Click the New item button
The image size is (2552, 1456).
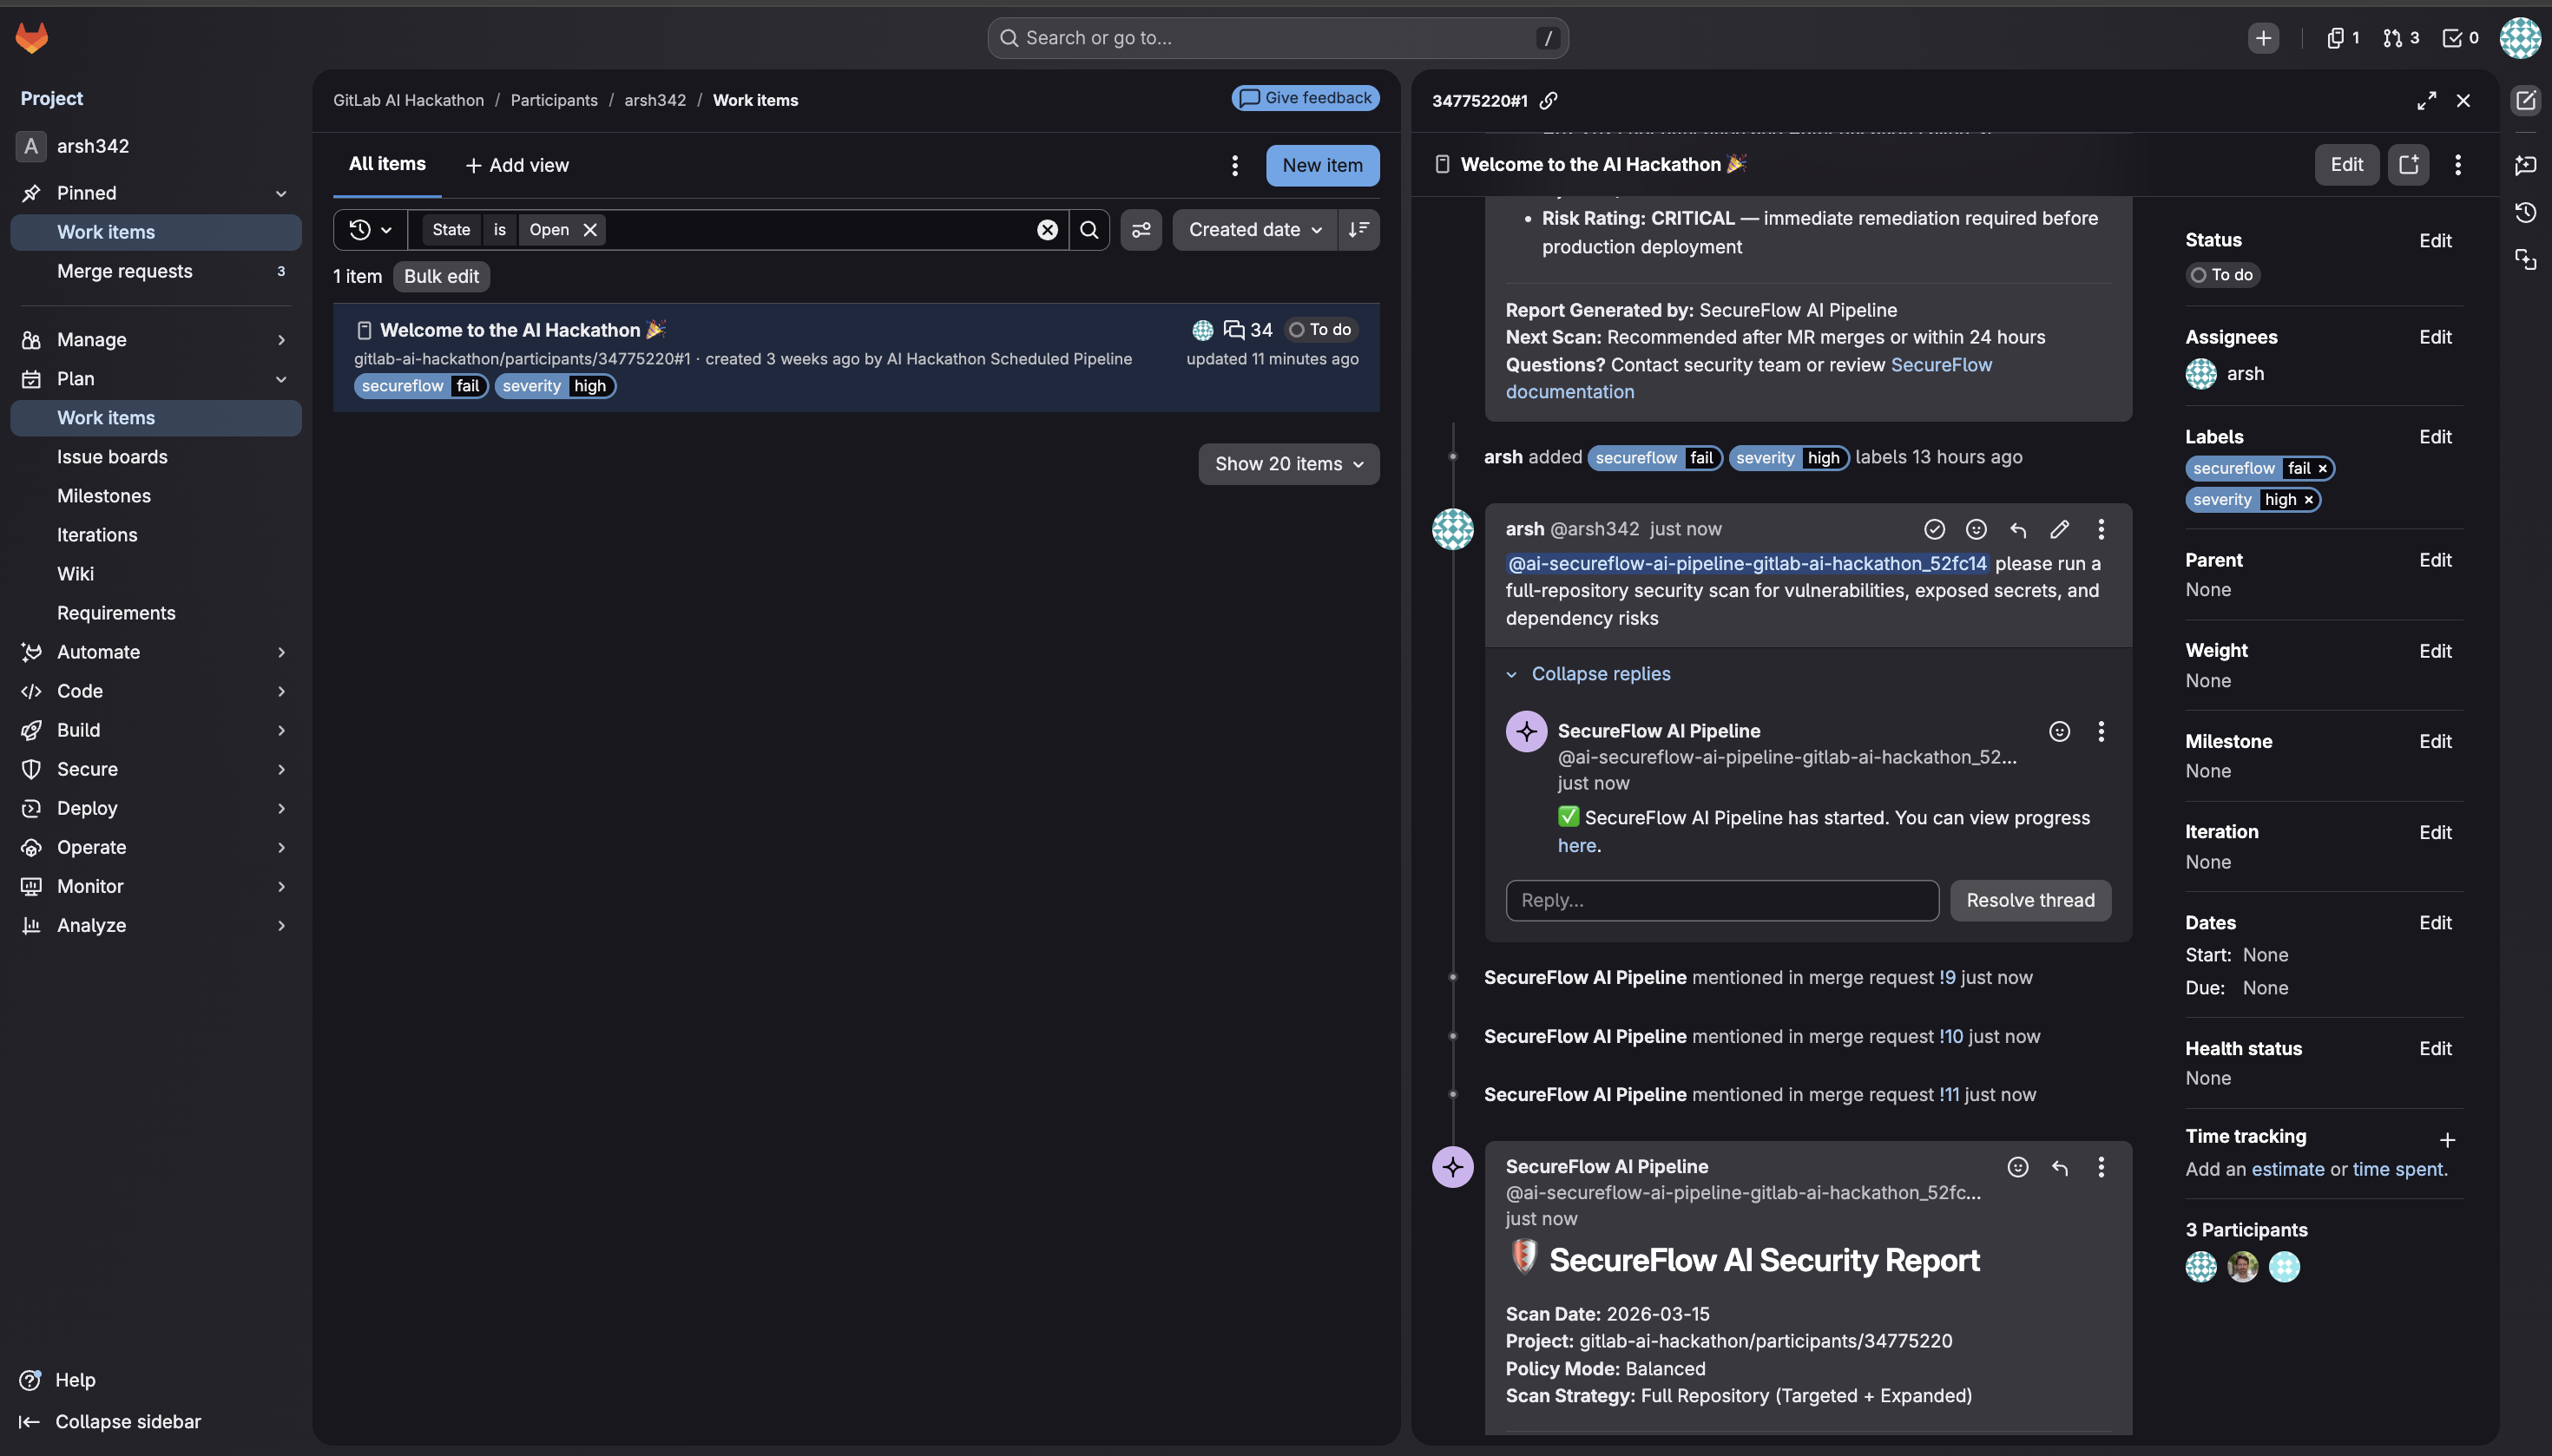[1321, 165]
